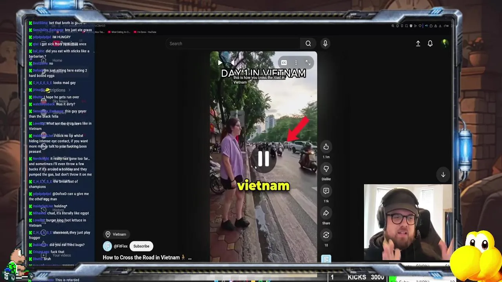Image resolution: width=502 pixels, height=282 pixels.
Task: Click chat message "did you eat fried bugs?"
Action: (67, 245)
